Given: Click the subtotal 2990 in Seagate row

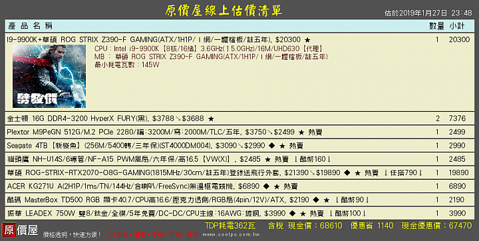Looking at the screenshot, I should pyautogui.click(x=457, y=146).
